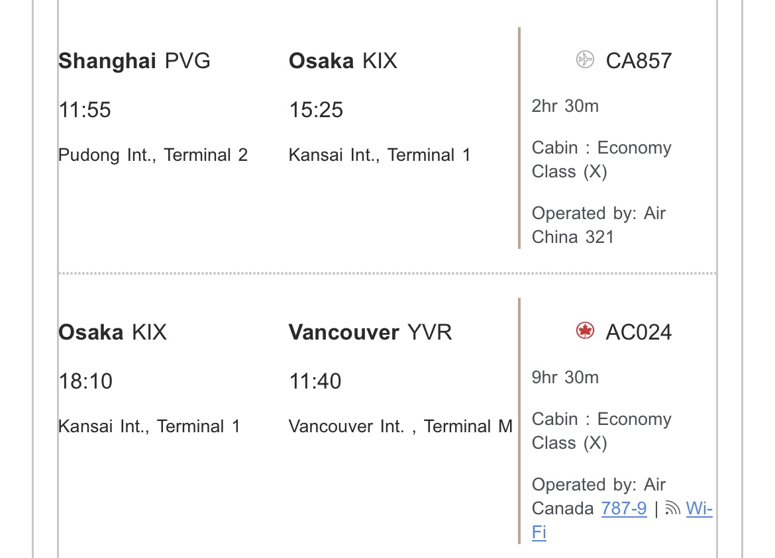
Task: Click Pudong Int., Terminal 2 text
Action: tap(153, 155)
